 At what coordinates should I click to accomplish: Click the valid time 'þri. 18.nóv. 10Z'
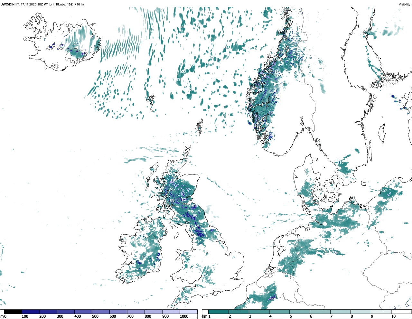coord(61,4)
